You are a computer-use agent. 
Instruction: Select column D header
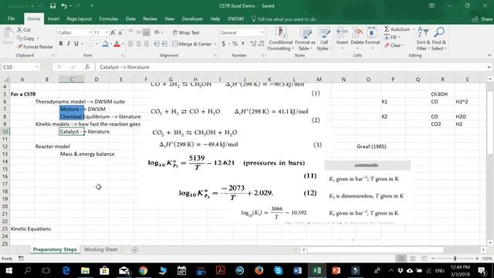[x=96, y=79]
